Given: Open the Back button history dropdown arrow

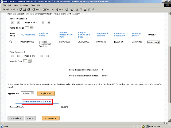Looking at the screenshot, I should click(x=11, y=9).
